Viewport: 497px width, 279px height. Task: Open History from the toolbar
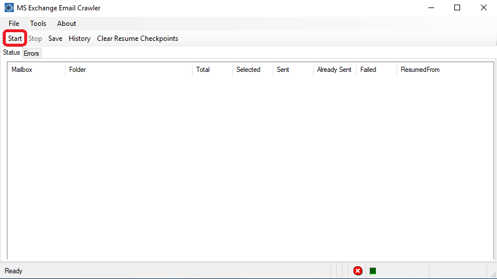pyautogui.click(x=80, y=39)
